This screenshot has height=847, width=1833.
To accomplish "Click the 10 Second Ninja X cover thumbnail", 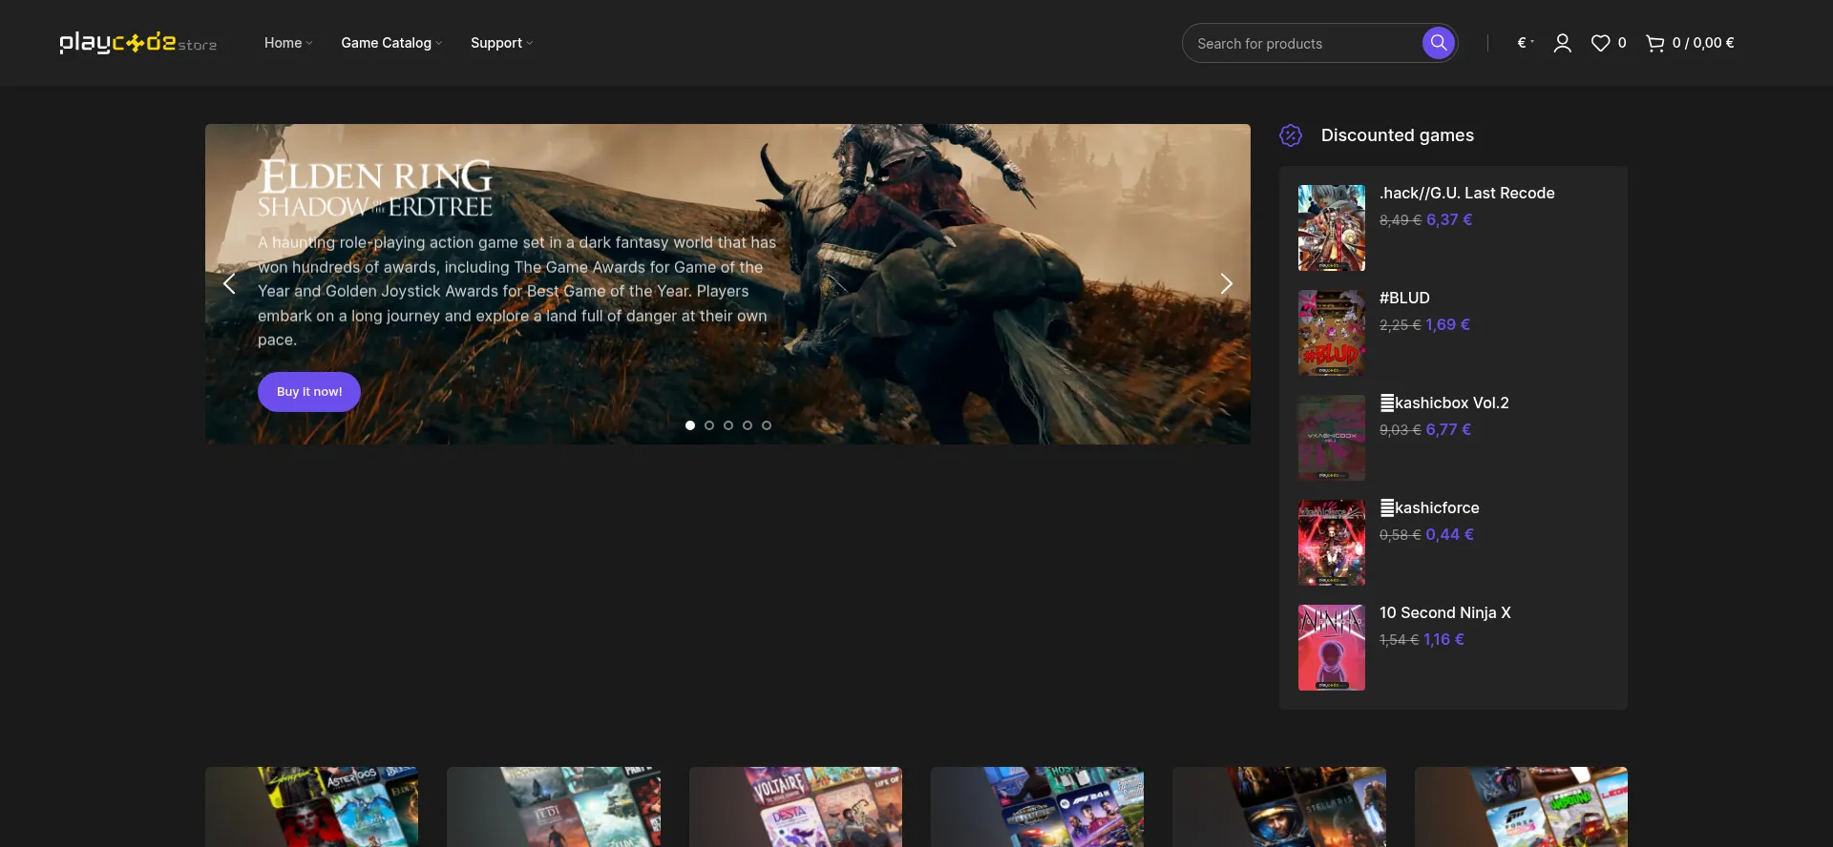I will click(1332, 648).
